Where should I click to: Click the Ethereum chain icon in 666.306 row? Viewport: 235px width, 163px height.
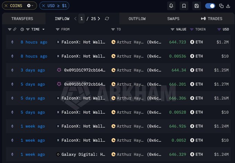[12, 98]
